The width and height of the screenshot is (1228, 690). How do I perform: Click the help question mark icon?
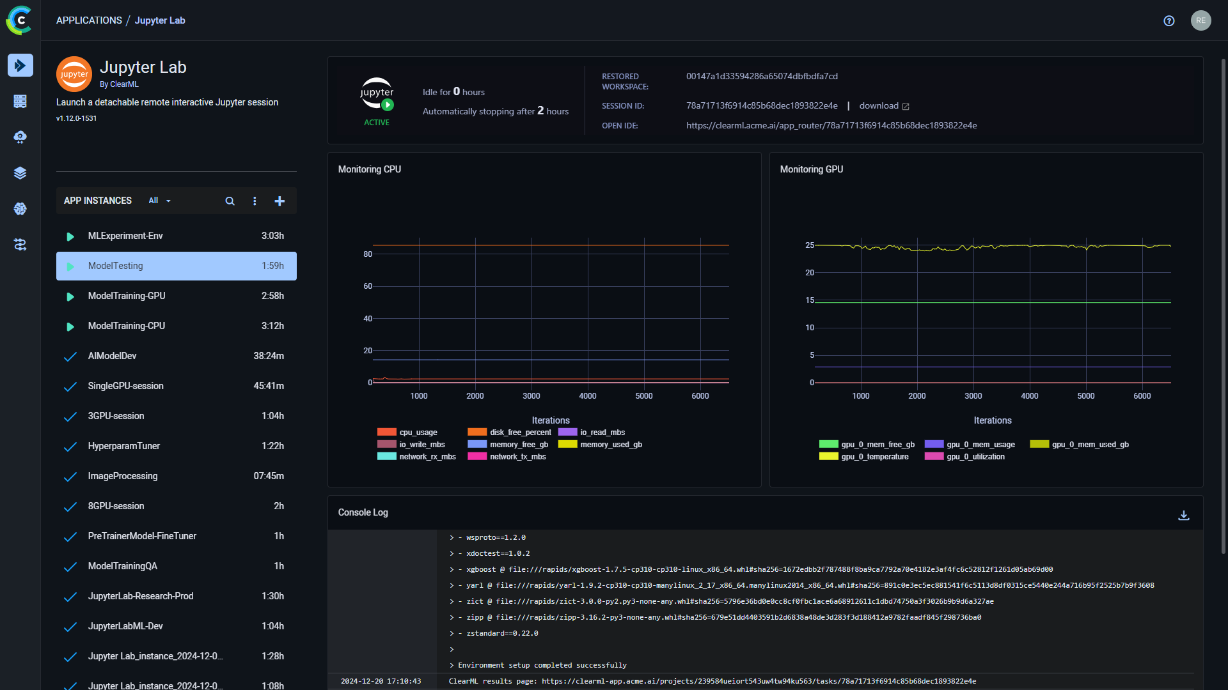1169,19
